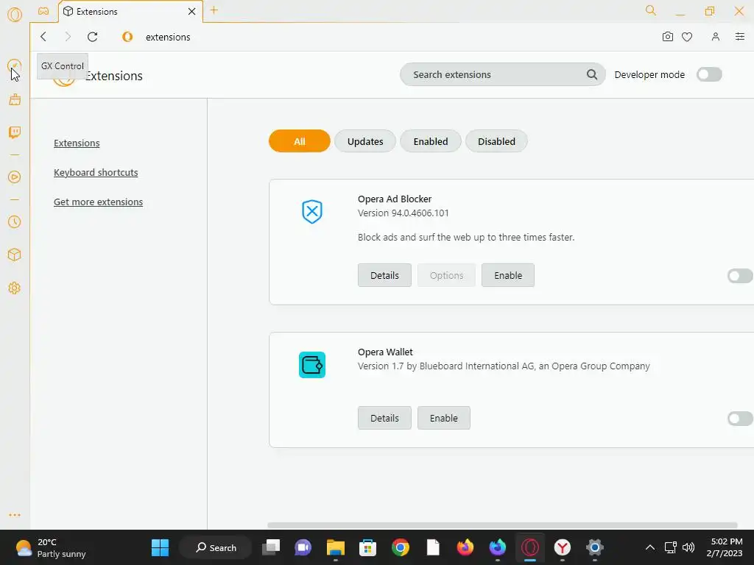Click the Opera Ad Blocker title text

point(395,199)
